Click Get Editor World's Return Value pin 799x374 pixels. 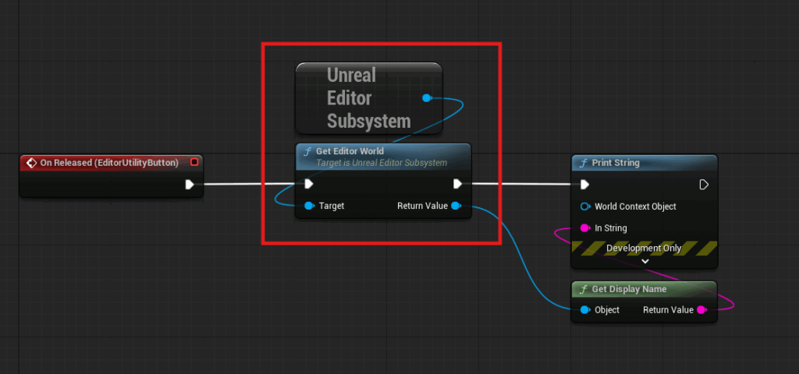456,206
